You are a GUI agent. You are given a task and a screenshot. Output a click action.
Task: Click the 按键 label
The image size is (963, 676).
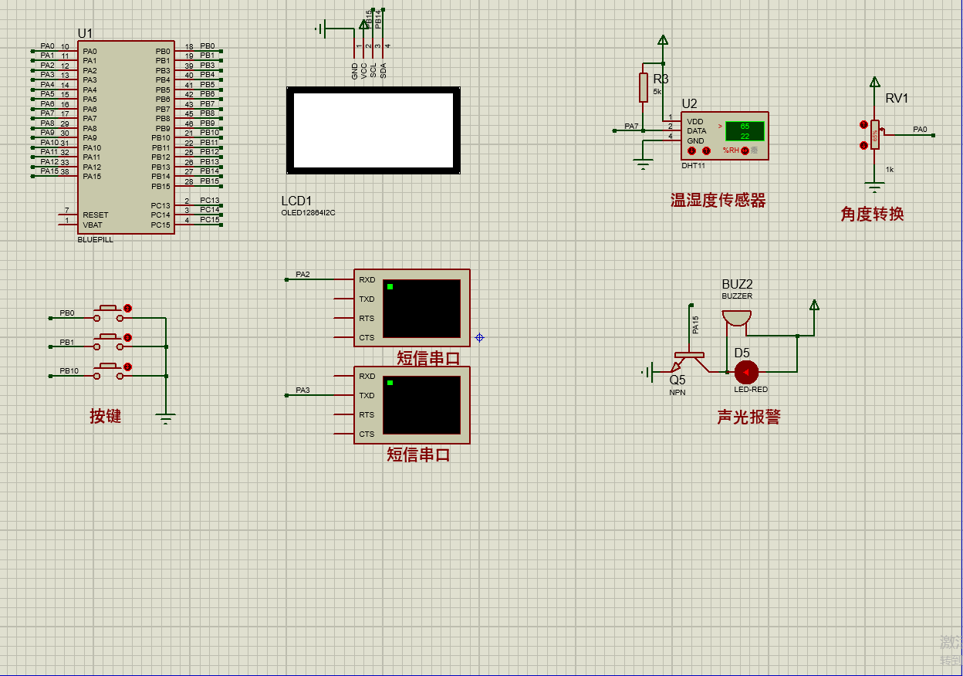[x=106, y=417]
